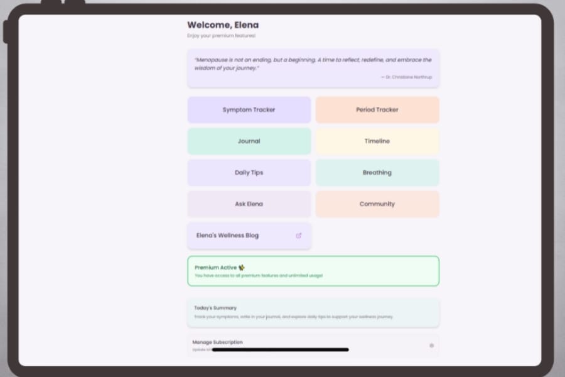565x377 pixels.
Task: Tap the sparkle emoji next to Premium Active
Action: pyautogui.click(x=242, y=267)
